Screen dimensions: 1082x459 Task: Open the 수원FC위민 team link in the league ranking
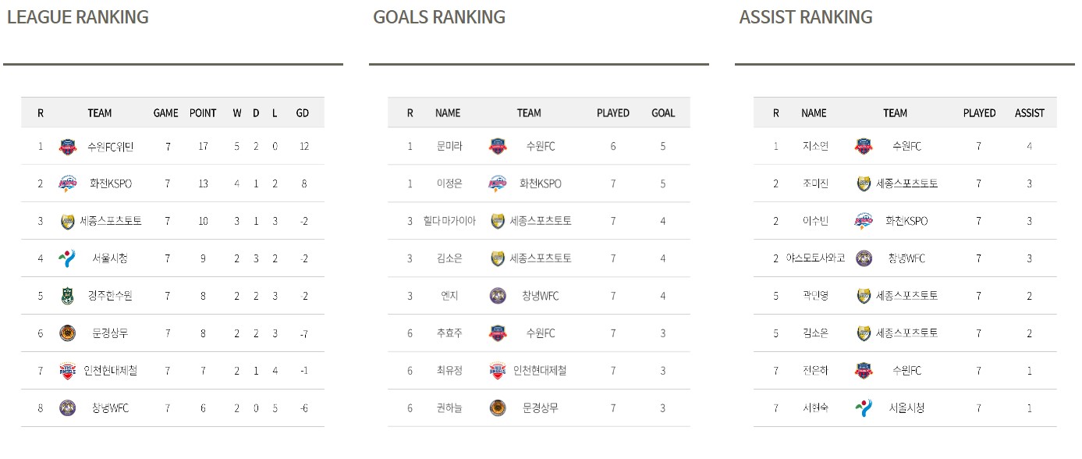110,146
